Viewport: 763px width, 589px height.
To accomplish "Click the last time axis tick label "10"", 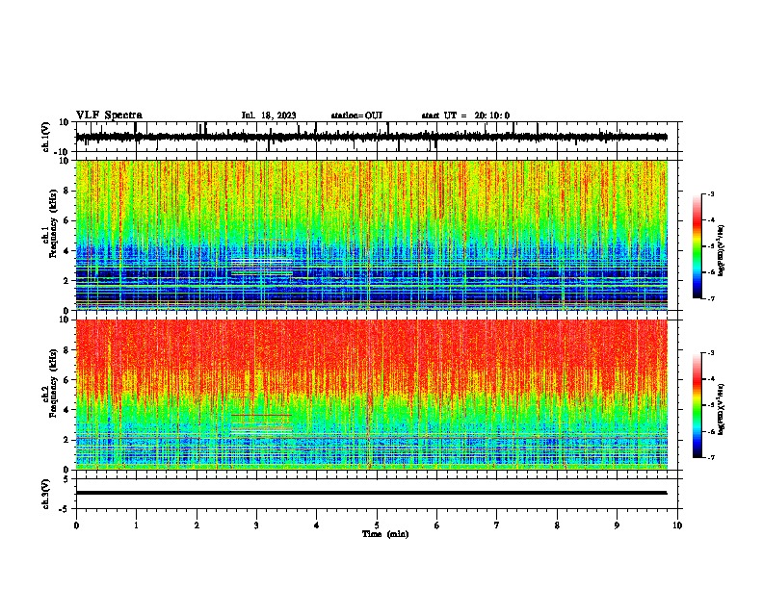I will coord(677,525).
